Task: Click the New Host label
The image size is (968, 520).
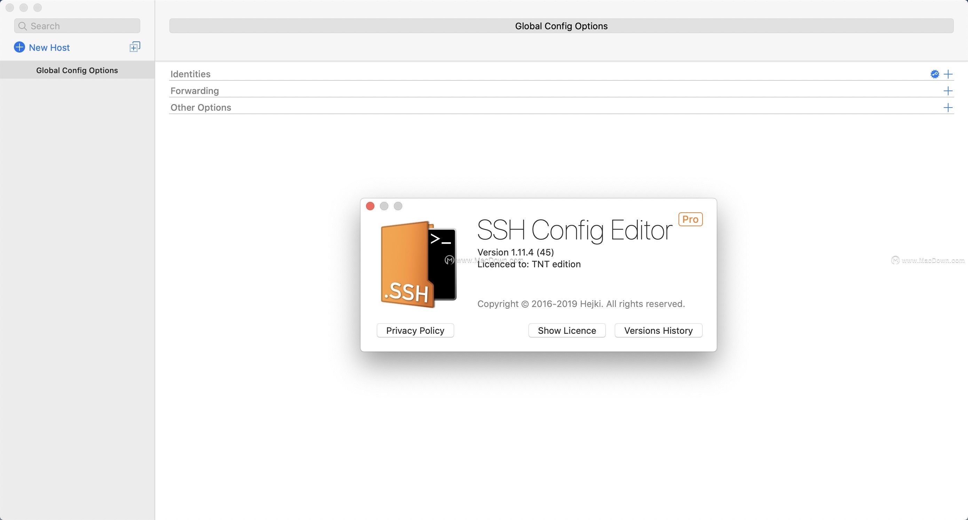Action: click(49, 48)
